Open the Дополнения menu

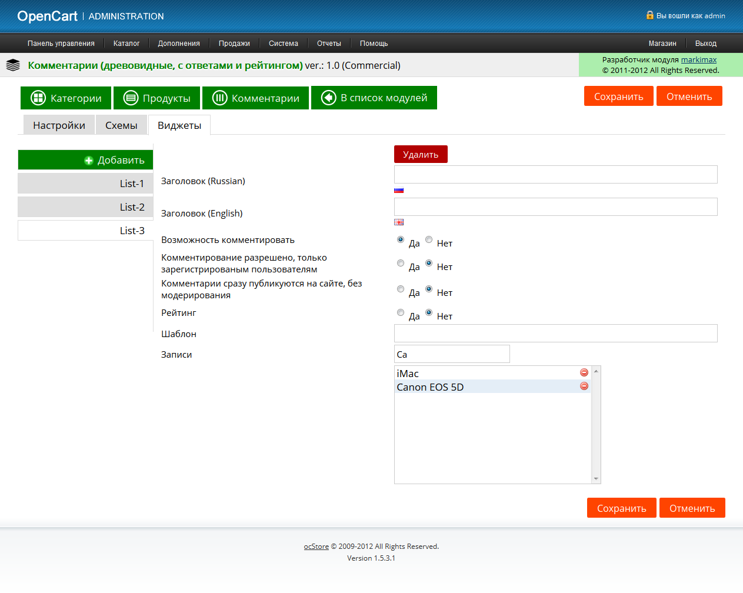click(179, 44)
